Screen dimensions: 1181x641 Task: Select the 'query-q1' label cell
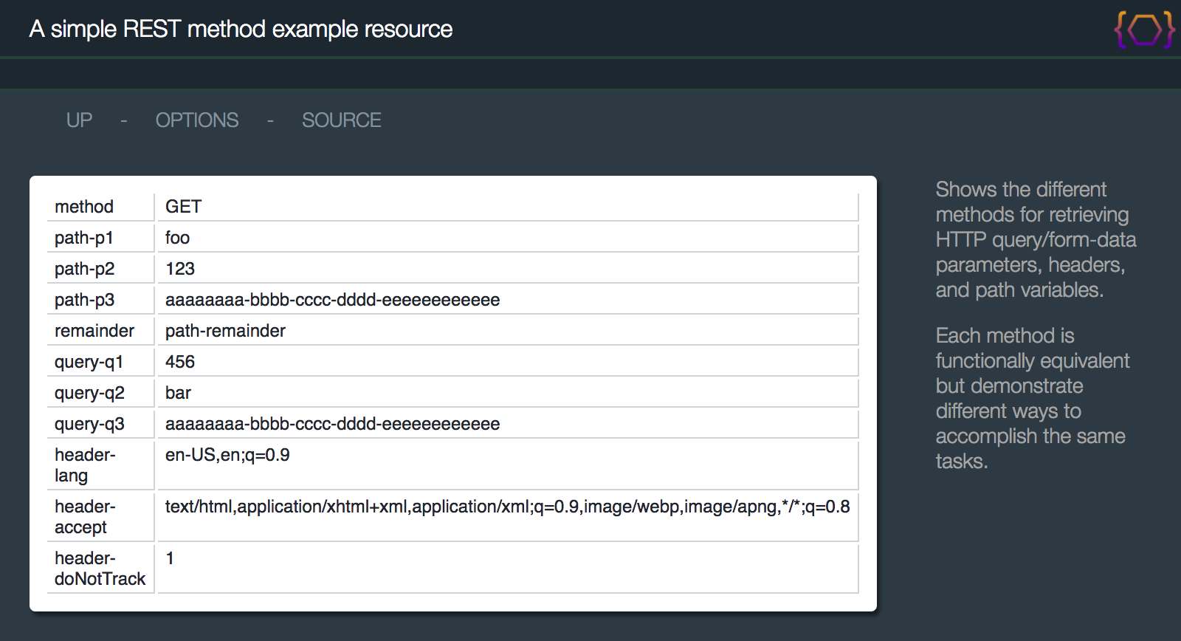[100, 362]
